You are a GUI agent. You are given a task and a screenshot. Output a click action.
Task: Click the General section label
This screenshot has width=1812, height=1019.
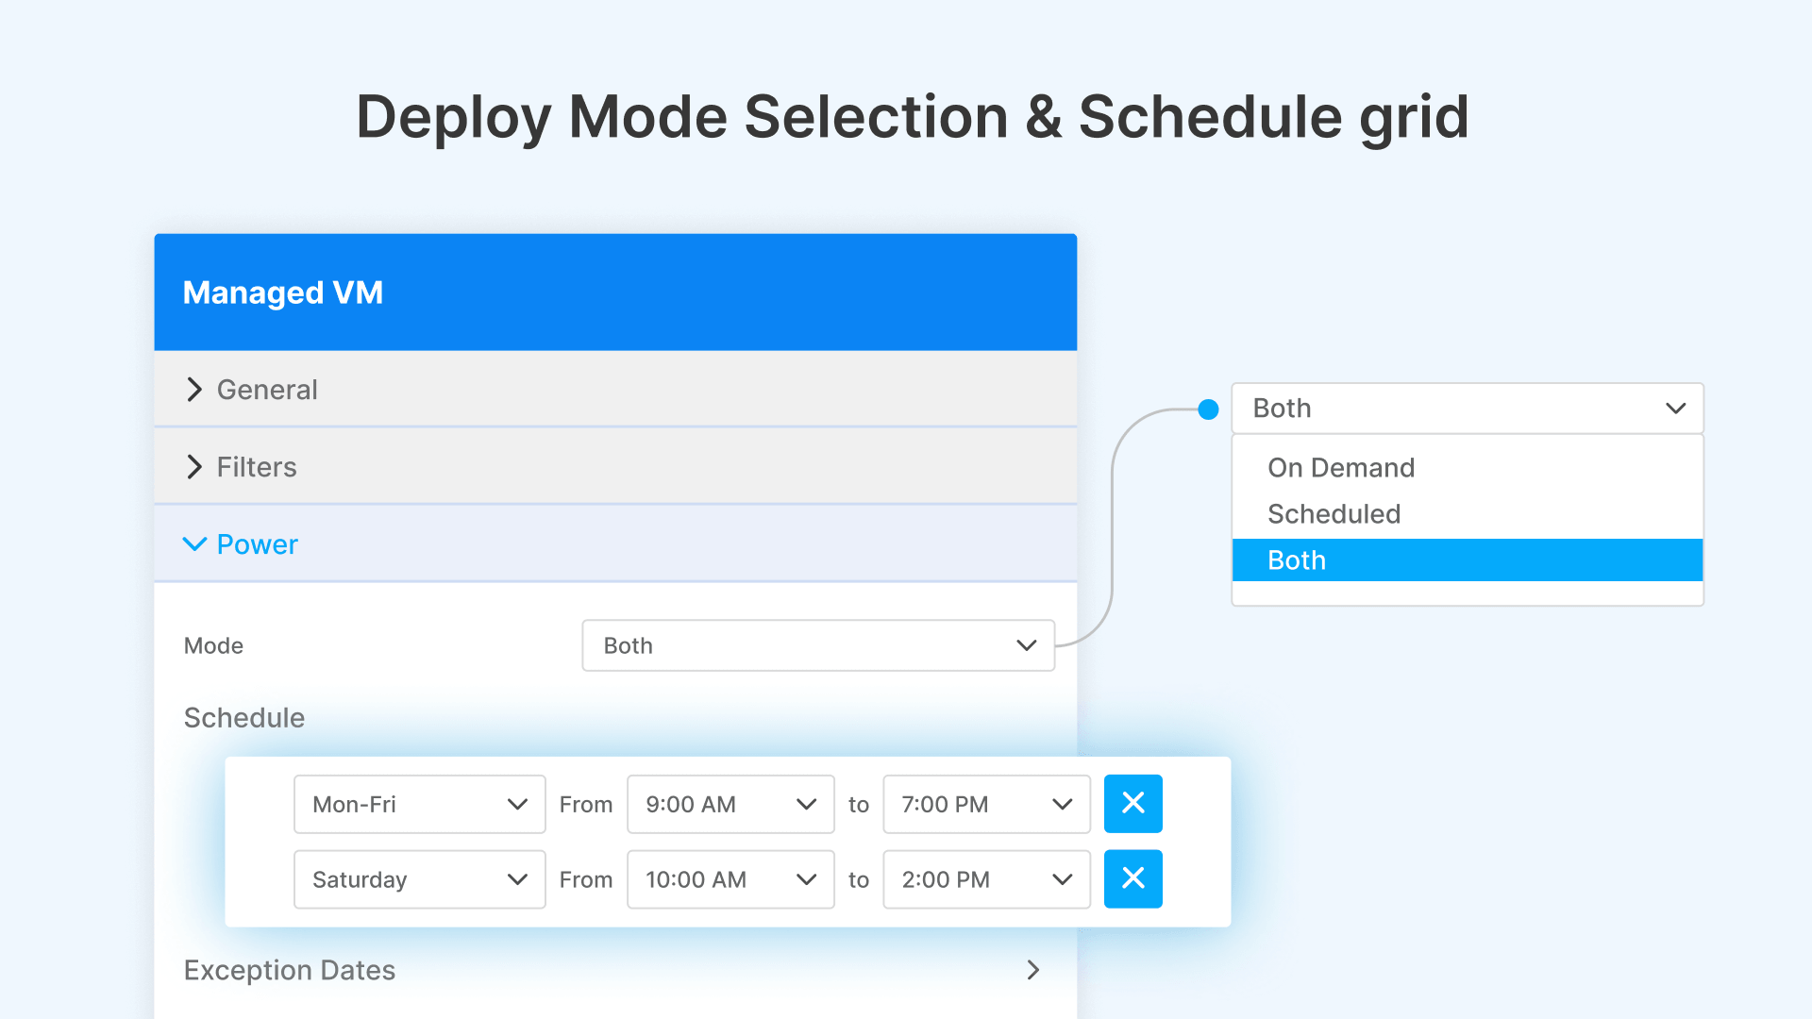tap(267, 390)
